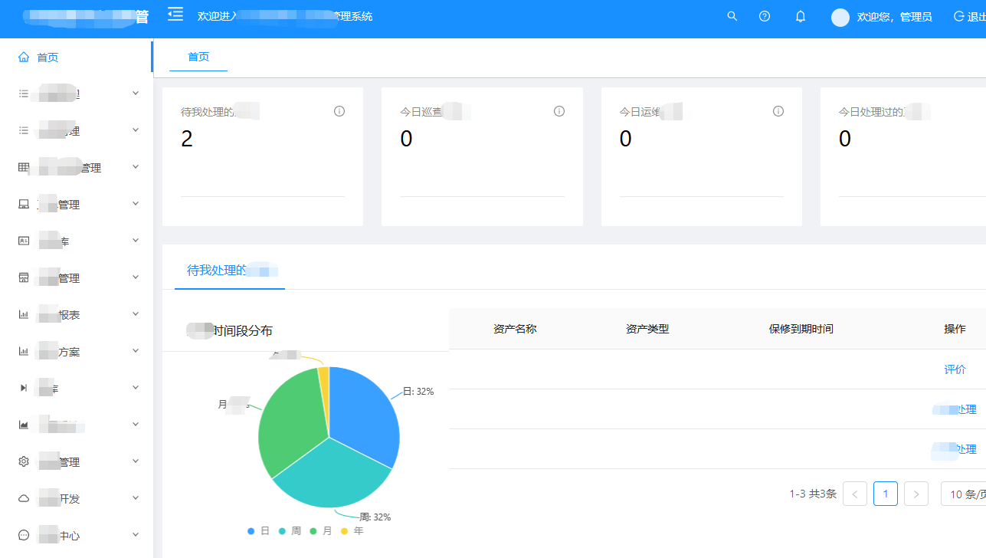Click the administrator avatar in the header
Image resolution: width=986 pixels, height=558 pixels.
[840, 18]
